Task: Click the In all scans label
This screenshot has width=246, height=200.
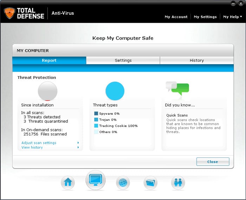Action: pyautogui.click(x=33, y=113)
